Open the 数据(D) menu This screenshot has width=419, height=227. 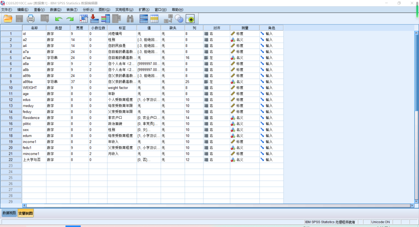55,10
